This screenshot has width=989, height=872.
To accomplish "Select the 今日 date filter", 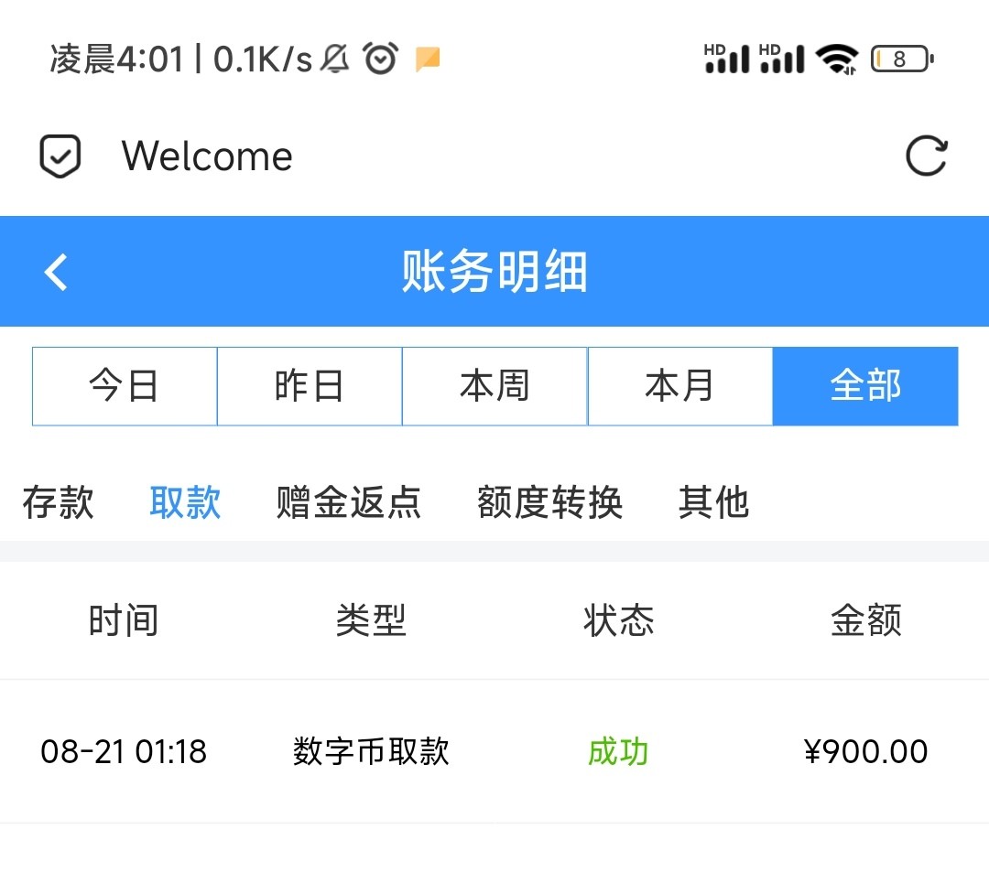I will [x=125, y=386].
